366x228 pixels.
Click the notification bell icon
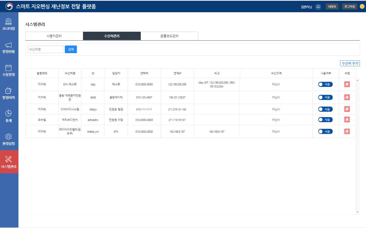318,7
